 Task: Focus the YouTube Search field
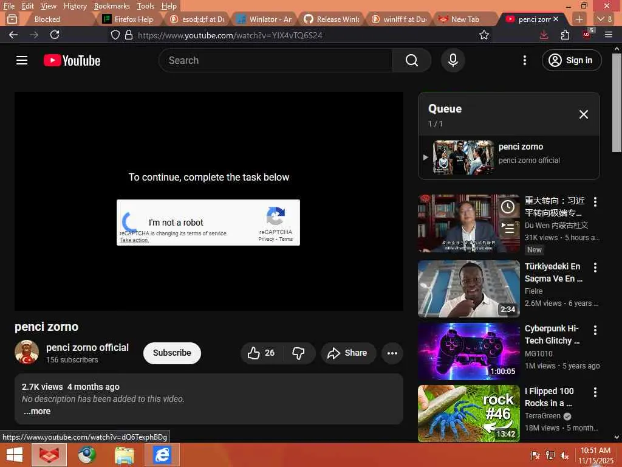point(276,60)
